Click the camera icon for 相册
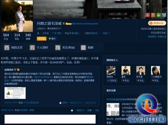This screenshot has height=125, width=168. click(83, 48)
